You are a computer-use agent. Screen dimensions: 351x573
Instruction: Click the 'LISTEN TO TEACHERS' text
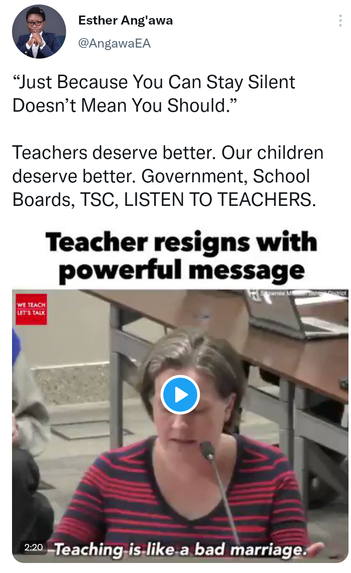pyautogui.click(x=220, y=199)
